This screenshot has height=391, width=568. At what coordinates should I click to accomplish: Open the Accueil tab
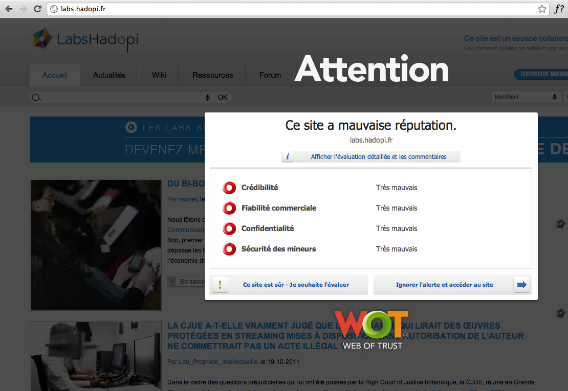coord(55,75)
